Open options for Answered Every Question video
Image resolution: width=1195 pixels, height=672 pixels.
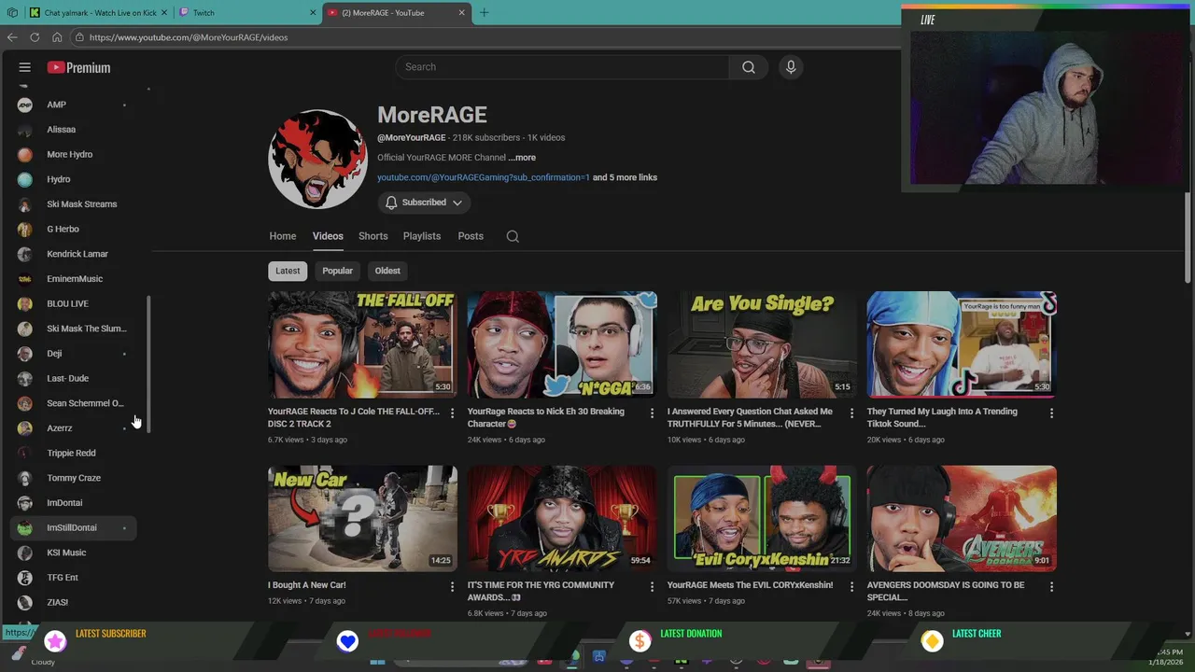851,413
